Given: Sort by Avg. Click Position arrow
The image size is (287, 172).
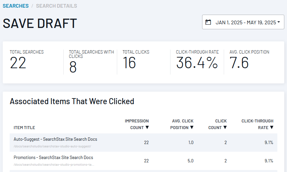Looking at the screenshot, I should pyautogui.click(x=192, y=127).
